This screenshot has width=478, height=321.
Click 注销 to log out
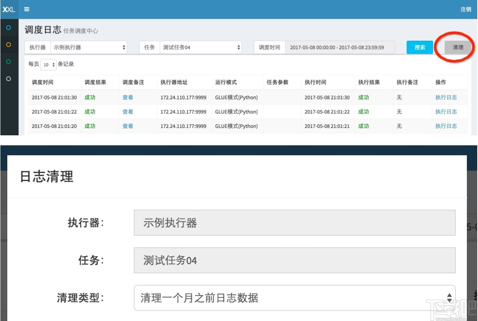pos(466,9)
